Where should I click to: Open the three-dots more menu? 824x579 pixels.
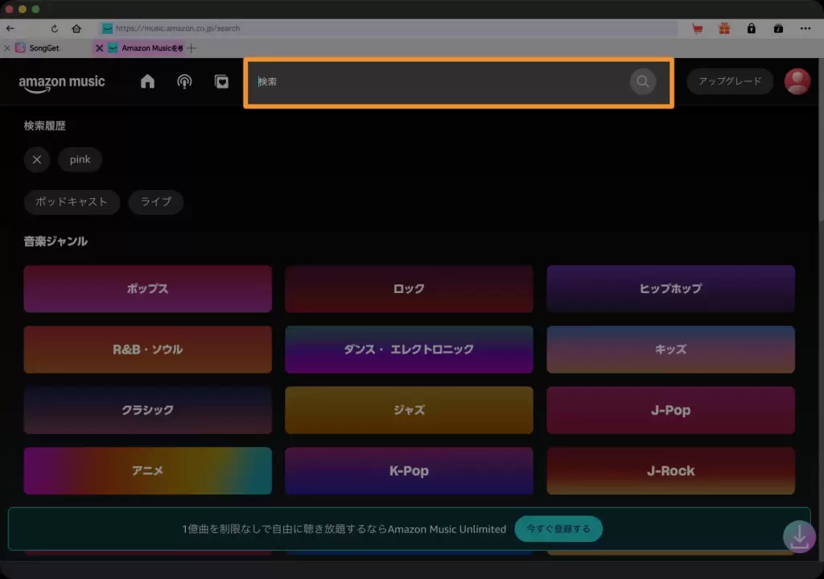(805, 28)
